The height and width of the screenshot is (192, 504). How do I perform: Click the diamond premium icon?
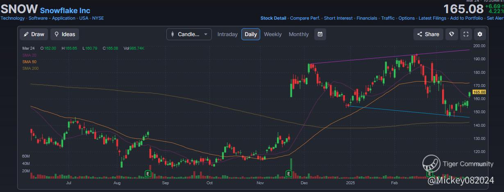coord(452,34)
